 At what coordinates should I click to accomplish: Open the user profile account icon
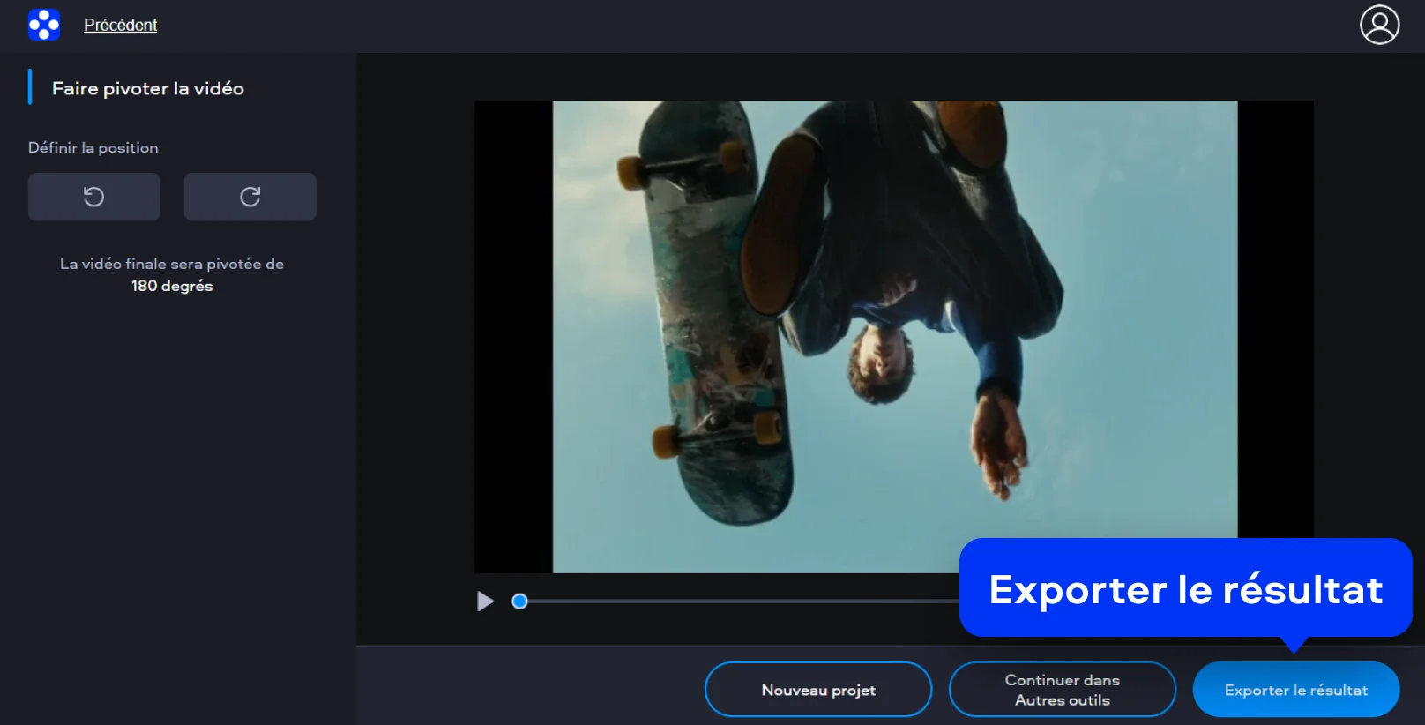tap(1379, 25)
